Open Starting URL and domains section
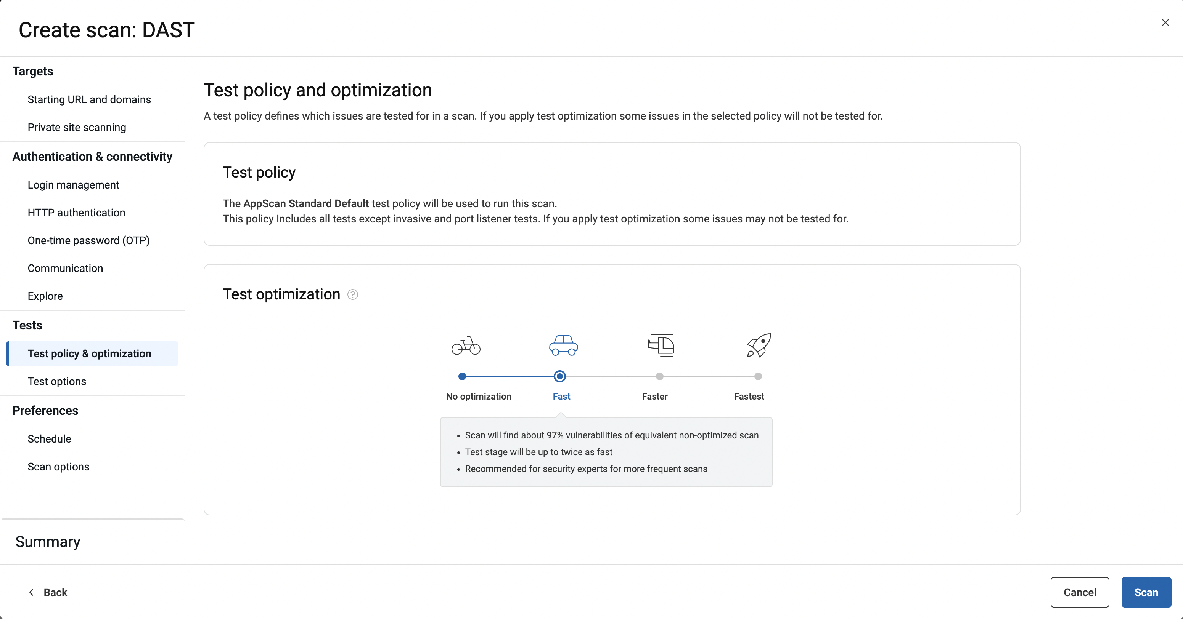This screenshot has height=619, width=1183. click(89, 99)
